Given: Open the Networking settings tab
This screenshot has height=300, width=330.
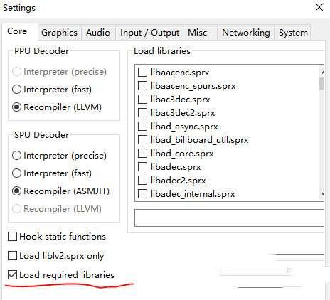Looking at the screenshot, I should click(246, 33).
